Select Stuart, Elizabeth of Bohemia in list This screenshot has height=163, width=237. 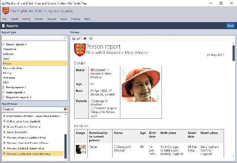[33, 127]
